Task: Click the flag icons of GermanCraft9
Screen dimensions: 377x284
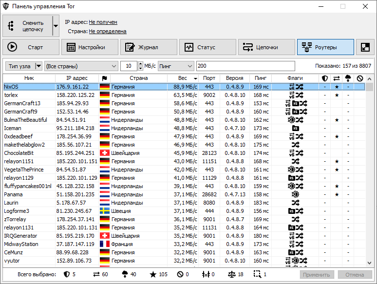Action: 296,112
